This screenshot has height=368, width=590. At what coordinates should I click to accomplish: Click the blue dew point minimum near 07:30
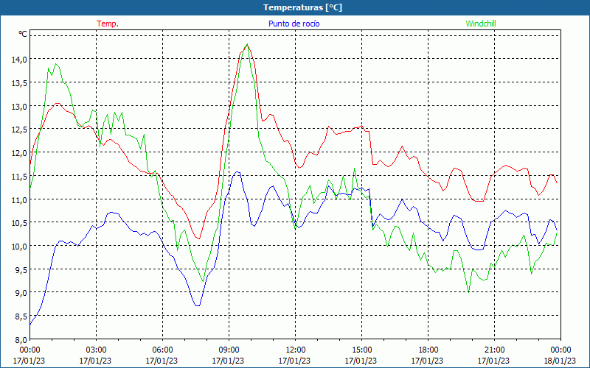[198, 305]
